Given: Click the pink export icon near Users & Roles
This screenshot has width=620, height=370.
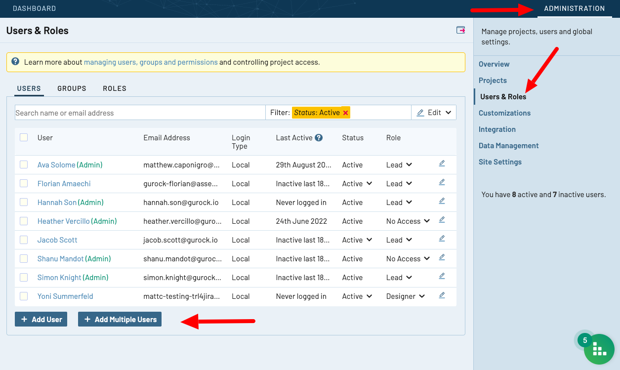Looking at the screenshot, I should pos(460,30).
